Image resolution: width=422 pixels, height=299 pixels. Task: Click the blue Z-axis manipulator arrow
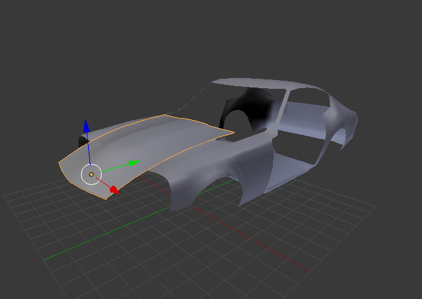[87, 126]
